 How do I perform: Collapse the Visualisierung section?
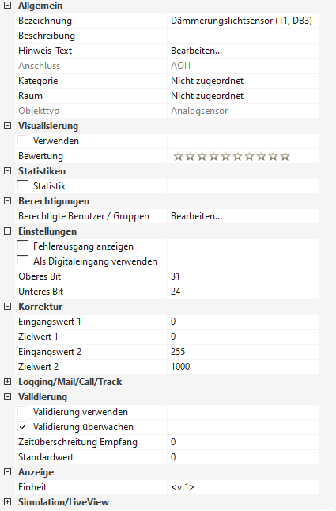pos(7,126)
